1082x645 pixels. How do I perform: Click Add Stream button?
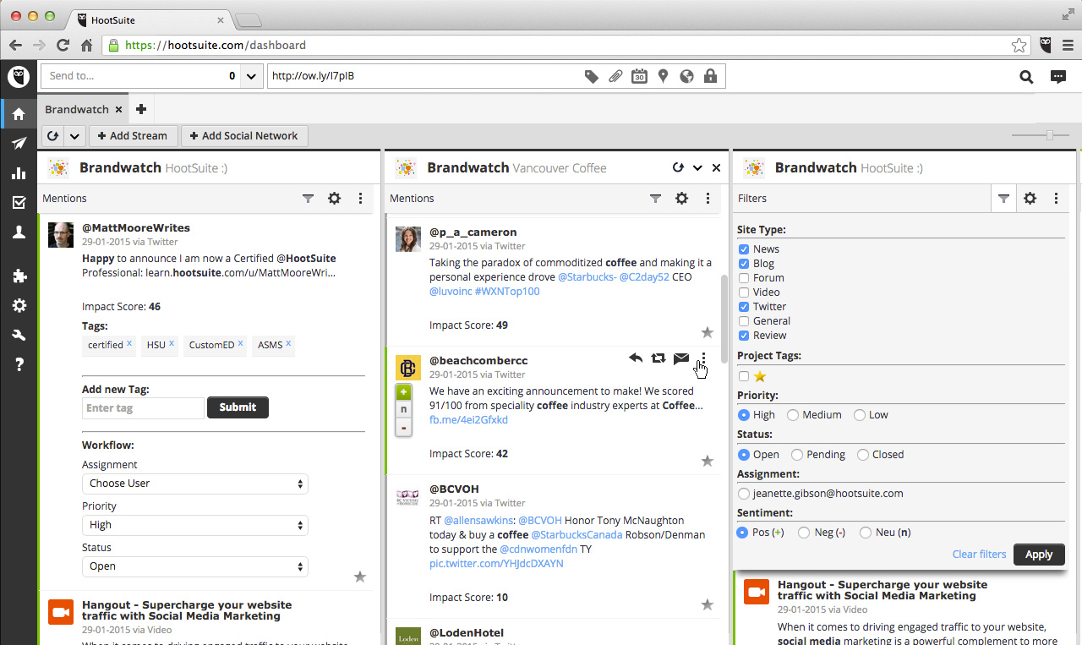134,136
